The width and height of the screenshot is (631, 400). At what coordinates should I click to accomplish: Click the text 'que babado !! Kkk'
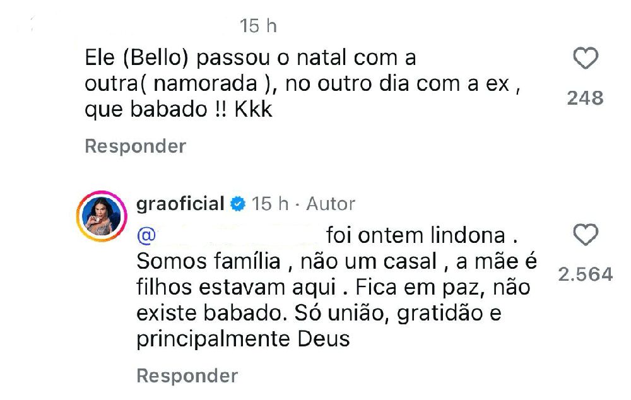[x=179, y=110]
